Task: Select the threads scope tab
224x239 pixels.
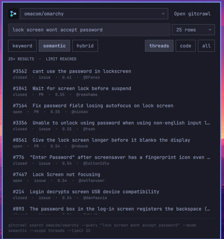Action: click(159, 46)
